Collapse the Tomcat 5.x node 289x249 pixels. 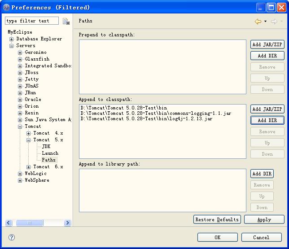[29, 140]
